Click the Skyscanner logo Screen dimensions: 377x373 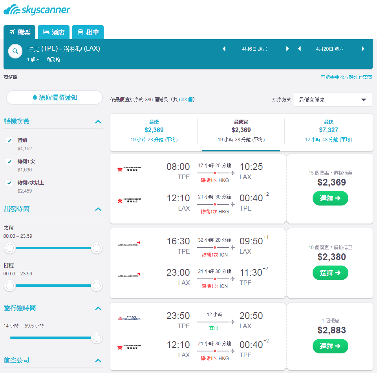coord(37,10)
